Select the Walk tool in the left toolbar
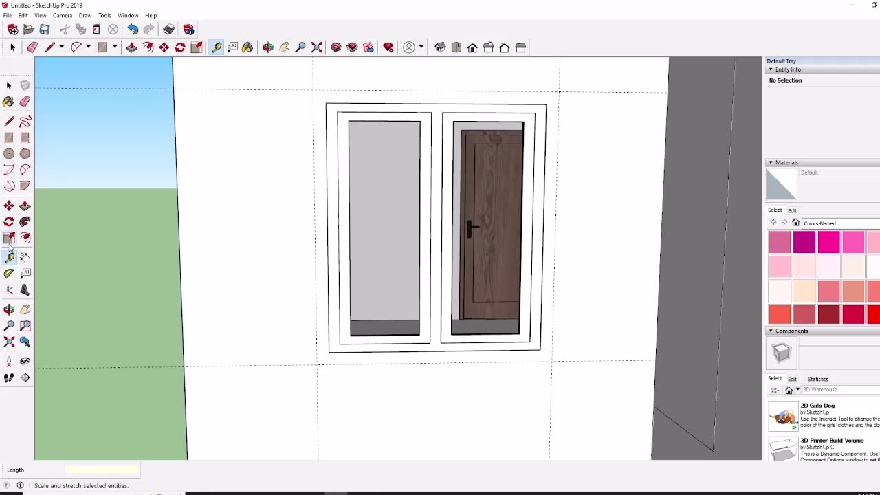This screenshot has height=495, width=880. pyautogui.click(x=9, y=377)
